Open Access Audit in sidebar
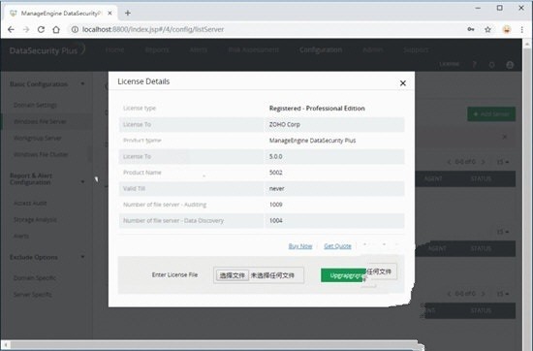 click(30, 204)
